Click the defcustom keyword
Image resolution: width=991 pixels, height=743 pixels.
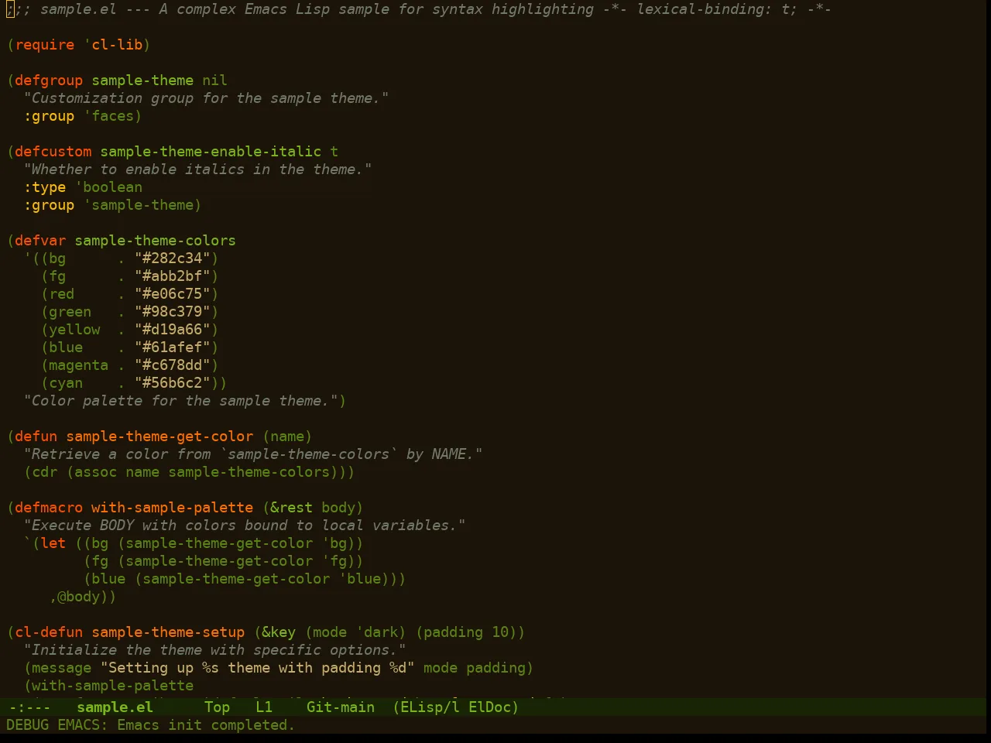[x=53, y=152]
